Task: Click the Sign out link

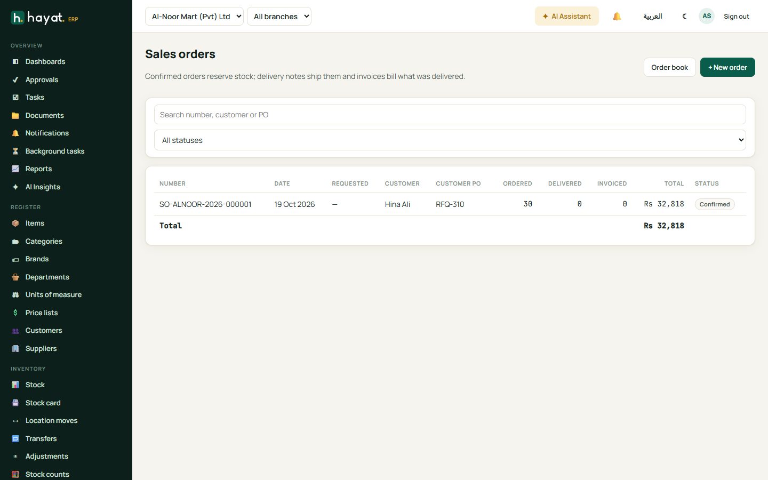Action: click(736, 17)
